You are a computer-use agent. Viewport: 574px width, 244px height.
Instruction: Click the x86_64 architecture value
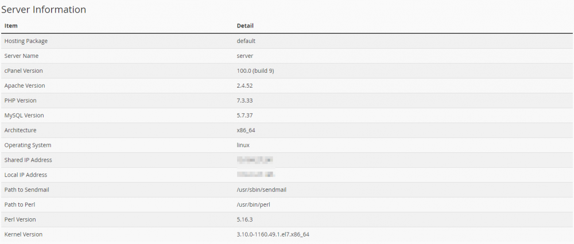(246, 130)
